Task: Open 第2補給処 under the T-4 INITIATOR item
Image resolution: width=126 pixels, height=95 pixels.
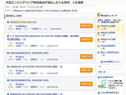Action: point(20,43)
